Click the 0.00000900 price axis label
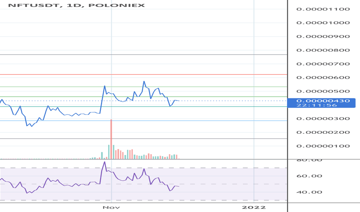Screen dimensions: 360x212 pyautogui.click(x=323, y=37)
